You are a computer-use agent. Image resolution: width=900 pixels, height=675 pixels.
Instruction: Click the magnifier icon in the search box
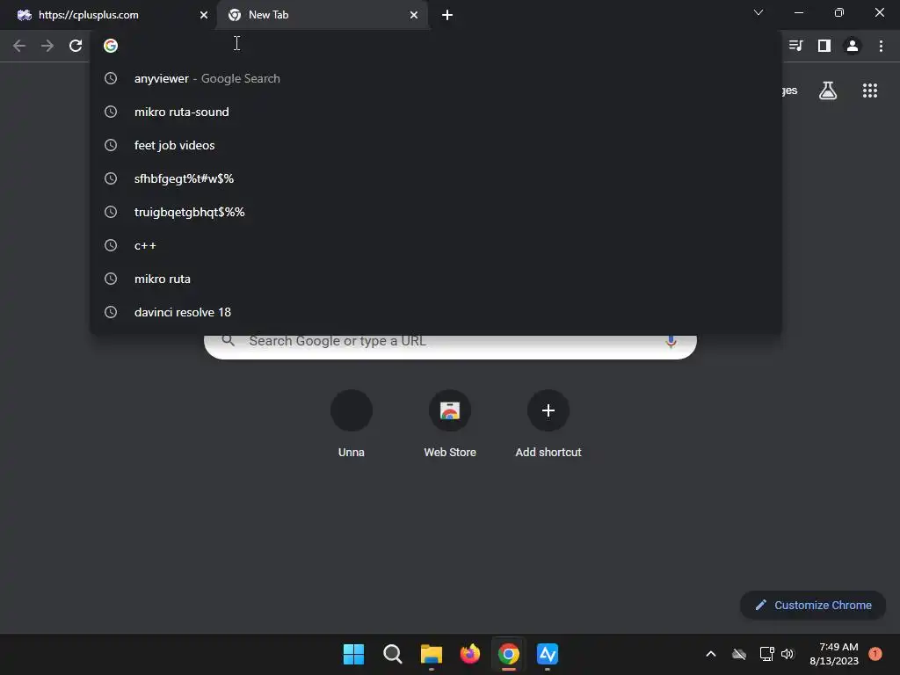tap(228, 340)
